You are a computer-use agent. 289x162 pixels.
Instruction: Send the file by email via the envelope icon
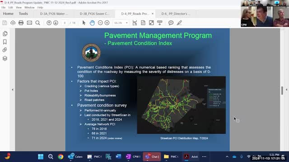(29, 23)
